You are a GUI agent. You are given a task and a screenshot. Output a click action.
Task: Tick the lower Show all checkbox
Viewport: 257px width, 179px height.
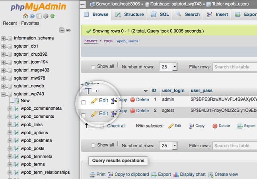point(93,146)
